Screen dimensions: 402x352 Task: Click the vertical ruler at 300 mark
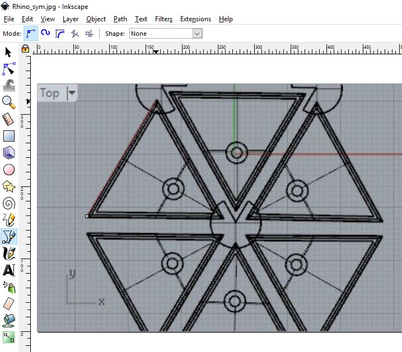click(22, 121)
